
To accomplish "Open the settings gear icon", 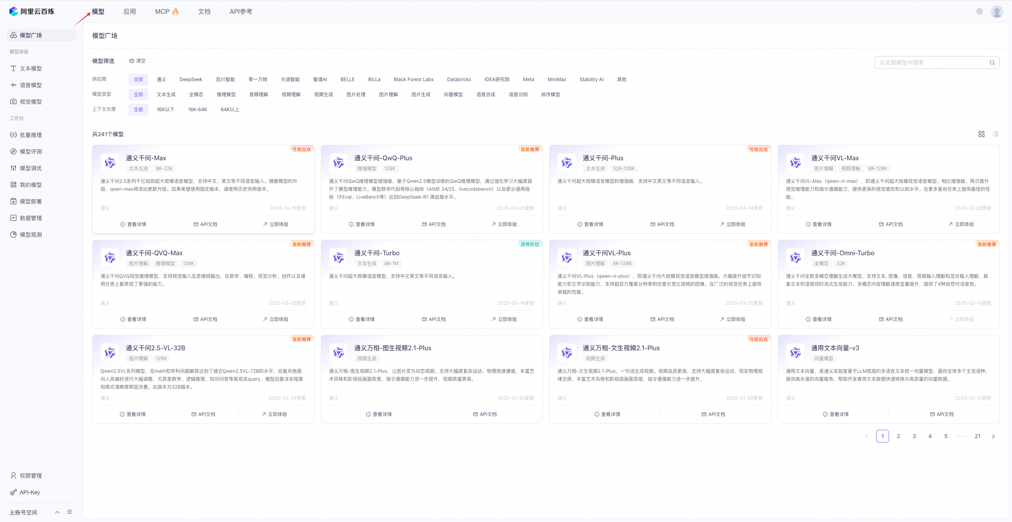I will coord(979,11).
